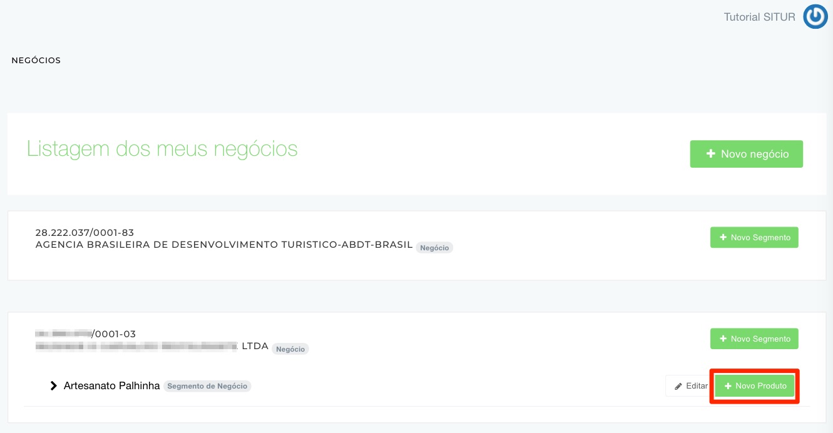Click the blue power icon
Viewport: 833px width, 433px height.
[815, 17]
